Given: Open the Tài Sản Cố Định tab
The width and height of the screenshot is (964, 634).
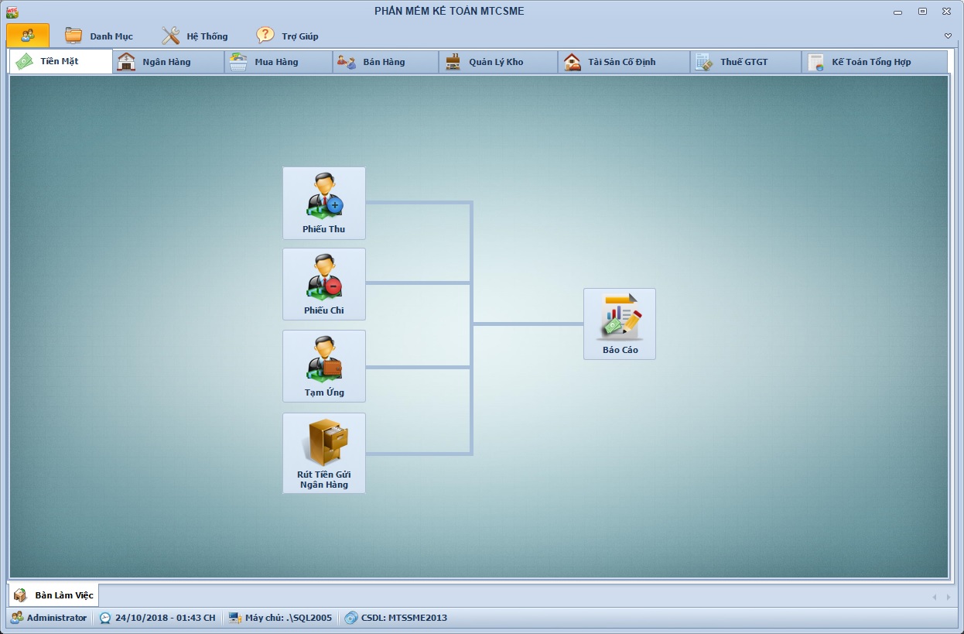Looking at the screenshot, I should click(x=622, y=62).
